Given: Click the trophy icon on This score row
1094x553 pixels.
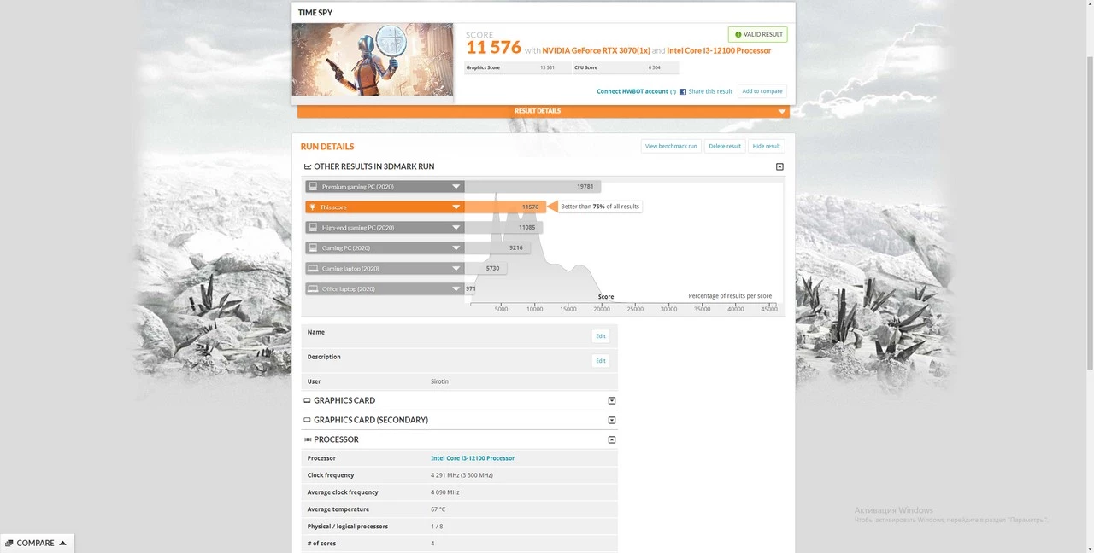Looking at the screenshot, I should tap(313, 207).
